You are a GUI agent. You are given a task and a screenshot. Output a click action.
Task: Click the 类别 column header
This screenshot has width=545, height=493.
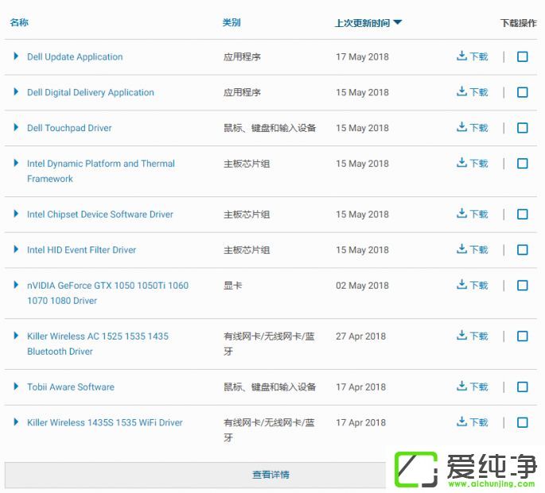pyautogui.click(x=232, y=23)
